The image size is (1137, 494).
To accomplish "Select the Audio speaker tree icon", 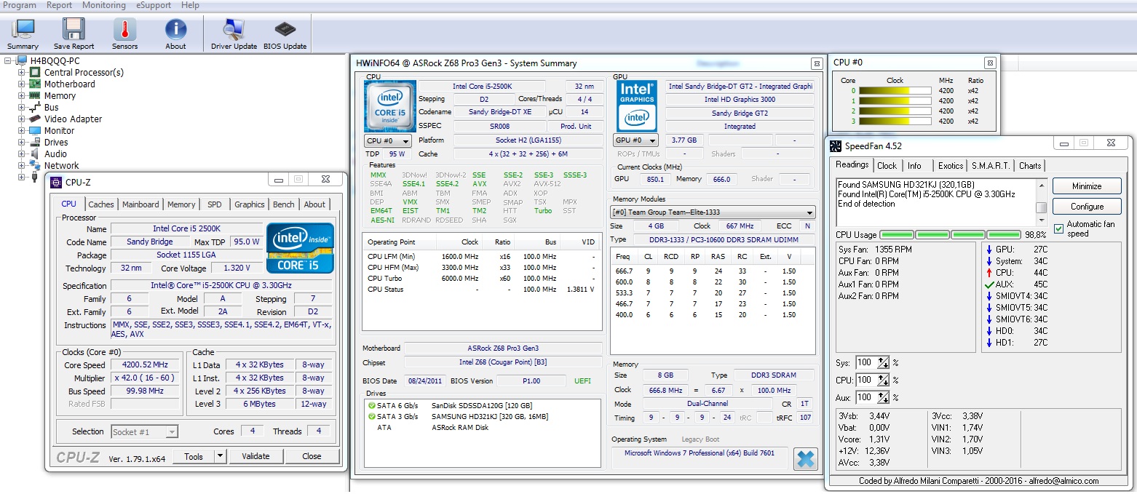I will 34,154.
